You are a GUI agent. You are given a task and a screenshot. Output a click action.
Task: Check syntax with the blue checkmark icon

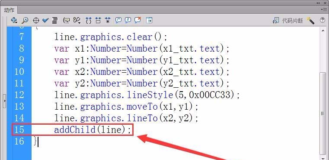pyautogui.click(x=45, y=20)
